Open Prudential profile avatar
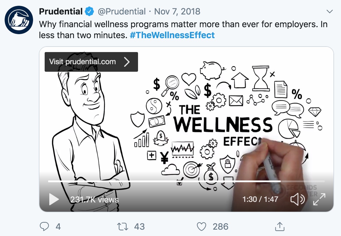 pyautogui.click(x=19, y=20)
